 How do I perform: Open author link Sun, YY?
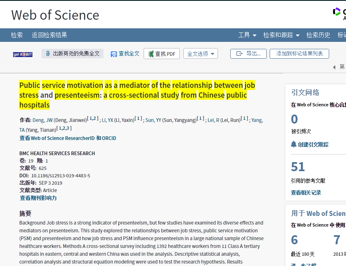point(153,120)
